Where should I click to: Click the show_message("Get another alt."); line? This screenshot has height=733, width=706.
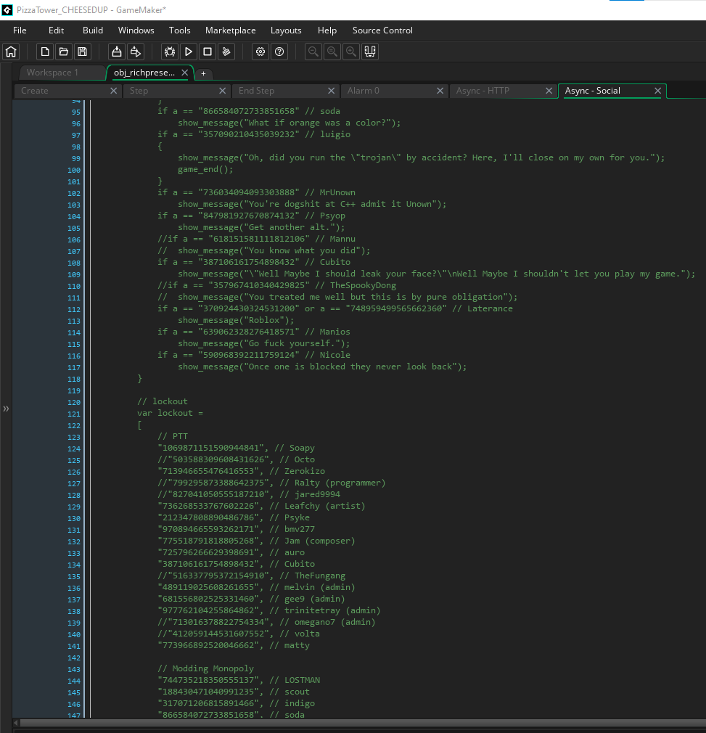261,227
